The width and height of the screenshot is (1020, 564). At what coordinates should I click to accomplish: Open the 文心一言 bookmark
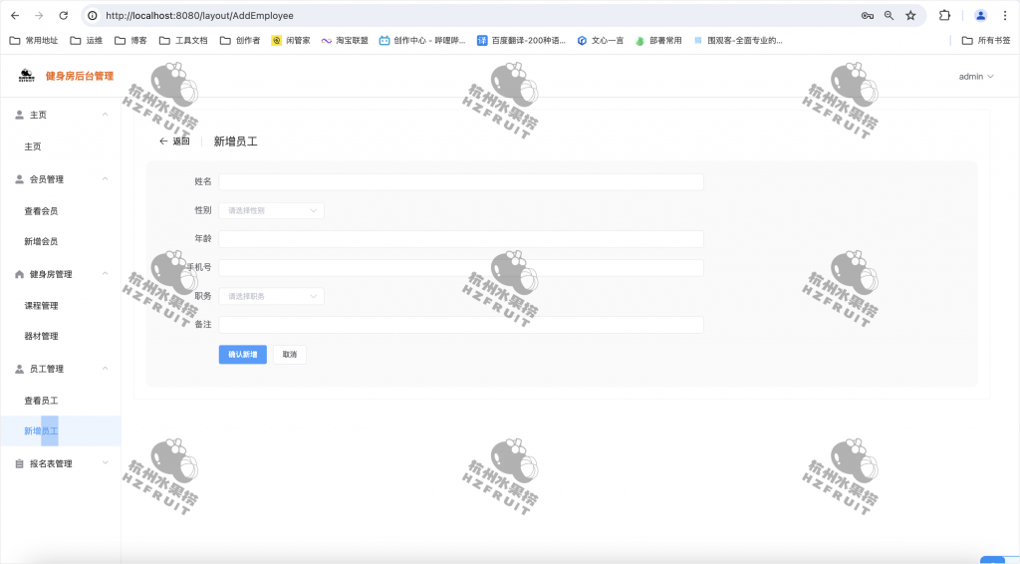tap(601, 40)
